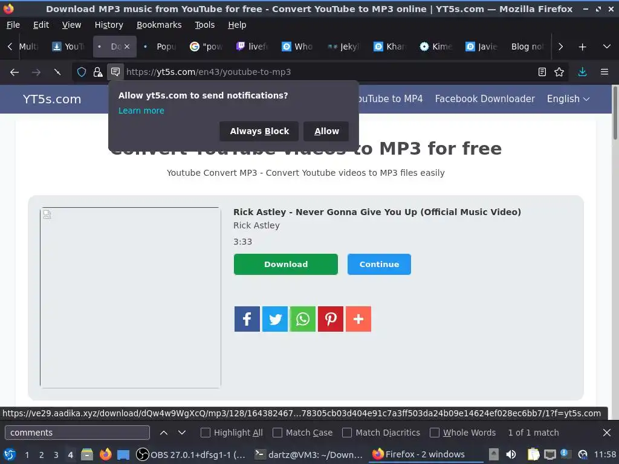
Task: Enable Highlight All checkbox
Action: pos(206,433)
